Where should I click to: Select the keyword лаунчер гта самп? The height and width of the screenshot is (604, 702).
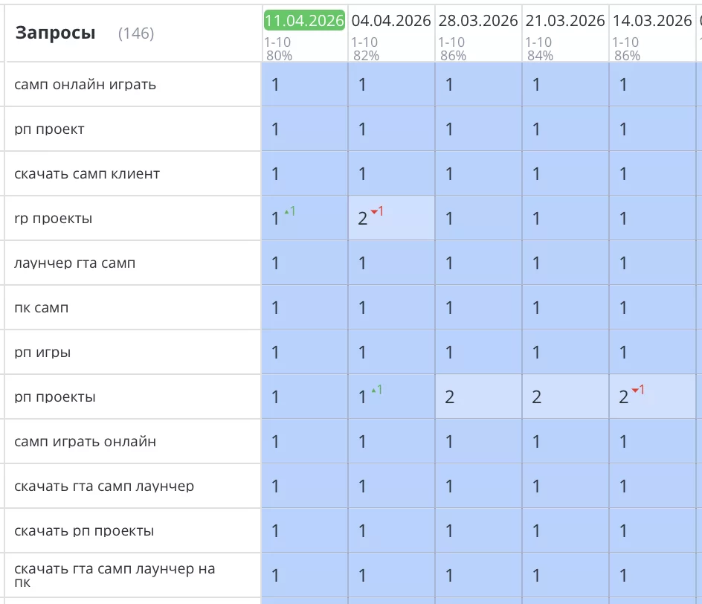76,263
